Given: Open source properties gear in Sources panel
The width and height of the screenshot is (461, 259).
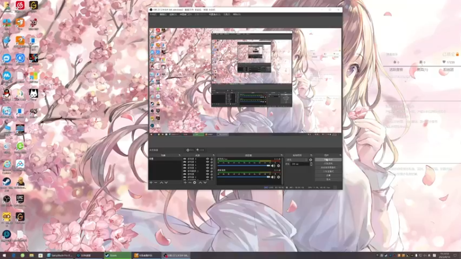Looking at the screenshot, I should click(195, 182).
